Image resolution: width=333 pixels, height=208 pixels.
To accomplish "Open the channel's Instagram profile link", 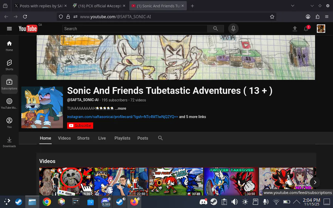I will point(122,117).
